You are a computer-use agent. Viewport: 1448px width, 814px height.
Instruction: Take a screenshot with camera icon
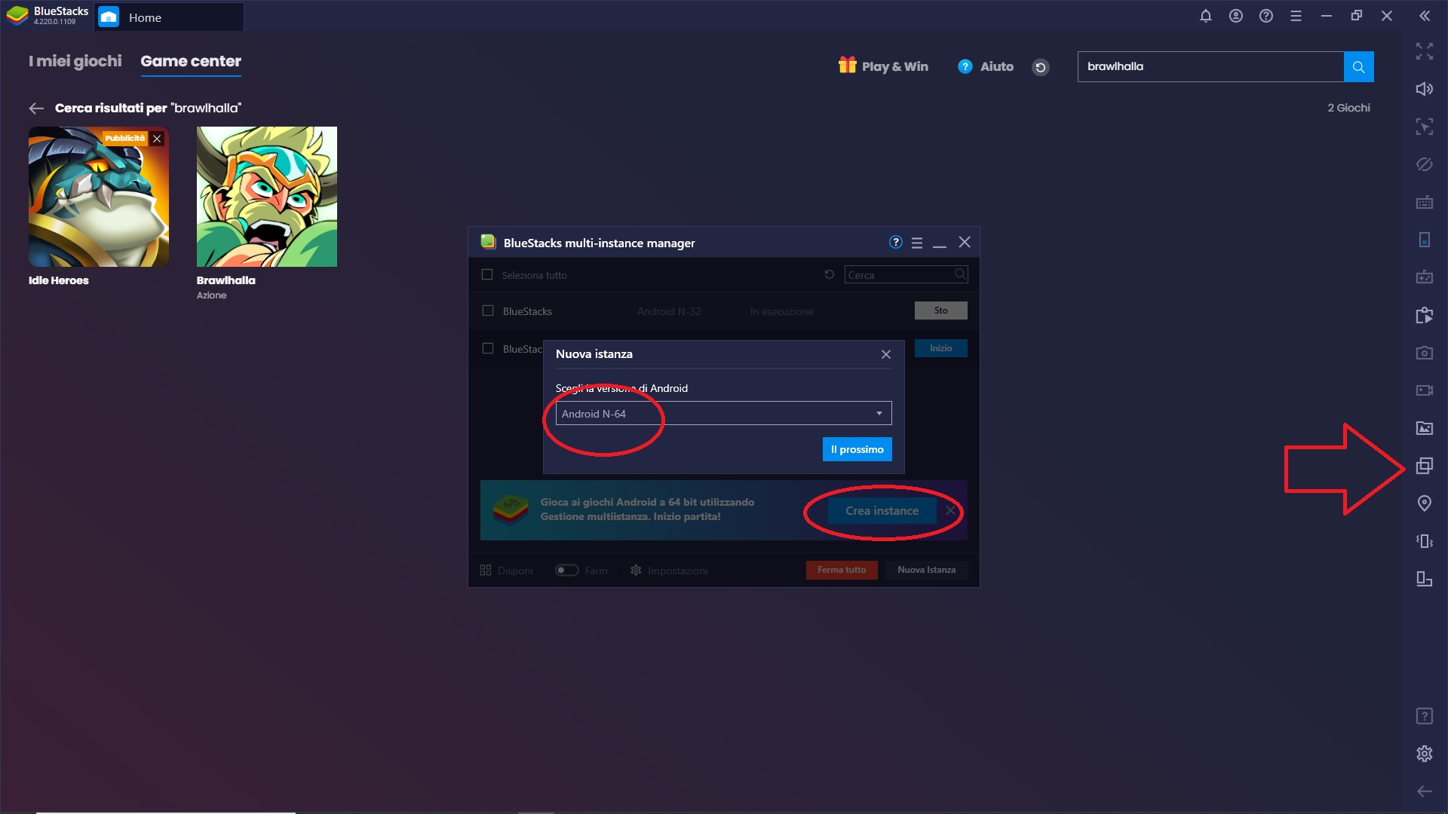(1424, 353)
